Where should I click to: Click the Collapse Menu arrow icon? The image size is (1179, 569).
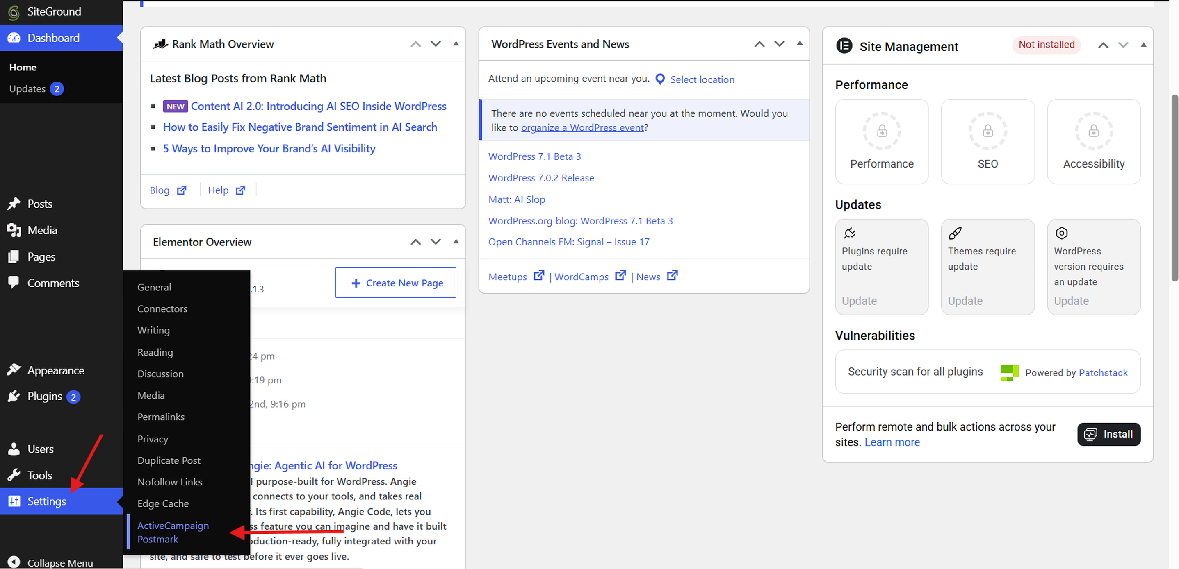(x=14, y=562)
